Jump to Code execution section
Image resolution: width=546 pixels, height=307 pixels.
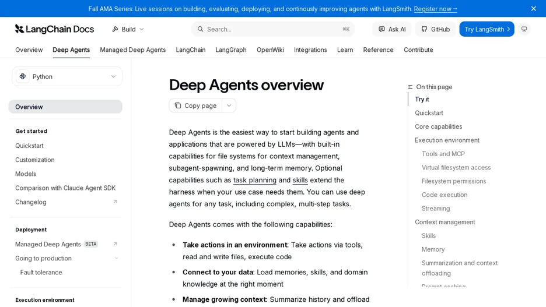pos(444,195)
